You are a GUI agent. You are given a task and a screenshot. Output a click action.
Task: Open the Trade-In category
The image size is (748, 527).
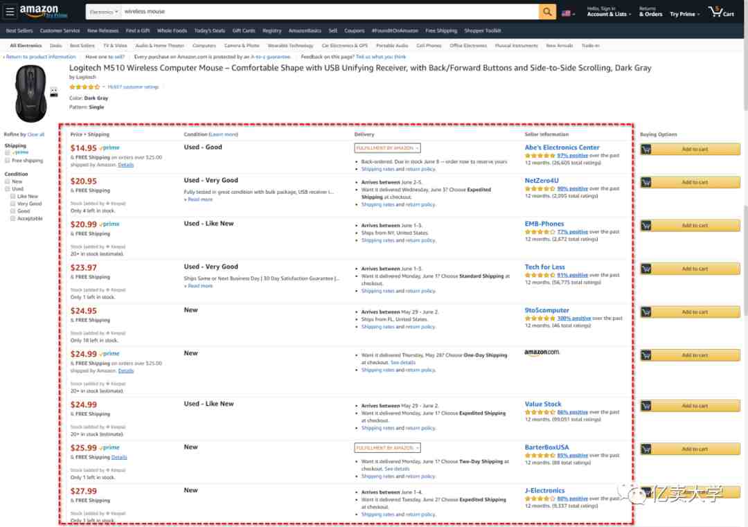click(x=590, y=46)
